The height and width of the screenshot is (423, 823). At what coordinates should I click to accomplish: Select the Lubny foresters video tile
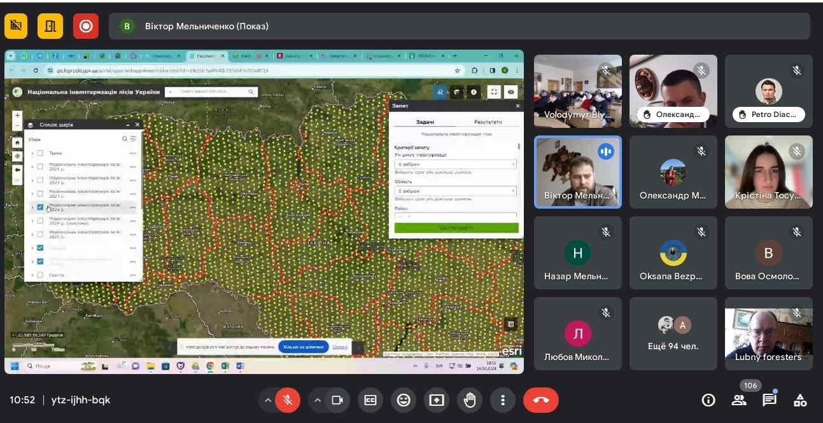pos(769,334)
